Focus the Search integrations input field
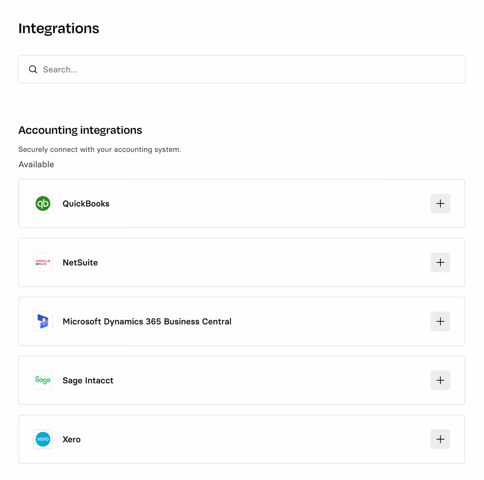484x480 pixels. [242, 69]
